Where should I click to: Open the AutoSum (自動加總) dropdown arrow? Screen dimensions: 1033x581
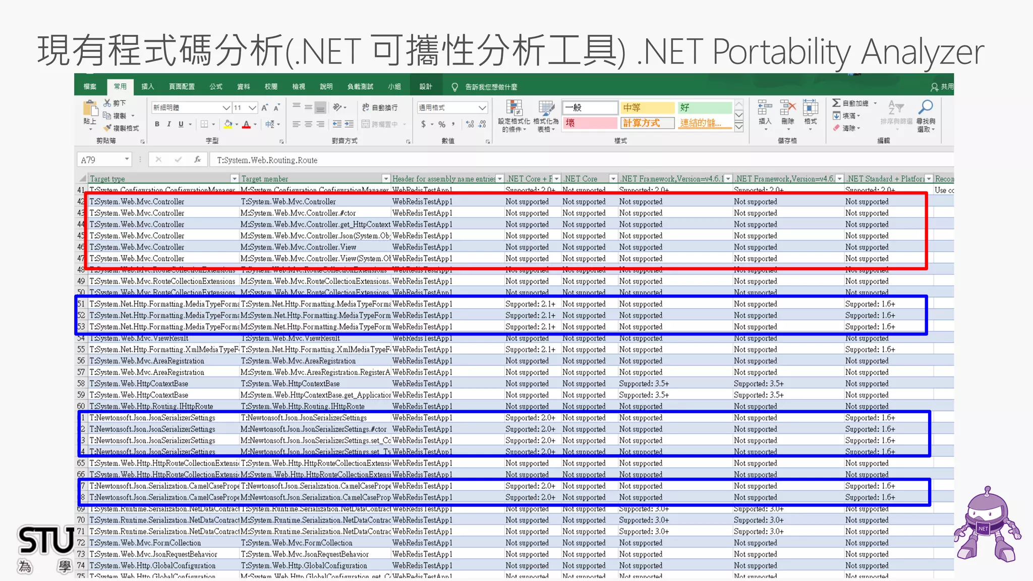tap(876, 103)
